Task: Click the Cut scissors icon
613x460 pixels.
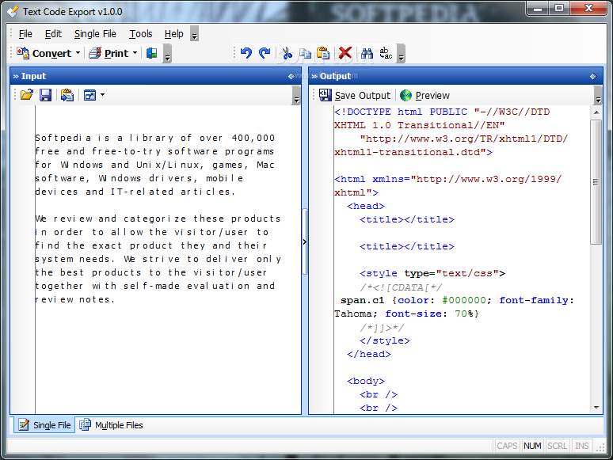Action: (x=287, y=53)
